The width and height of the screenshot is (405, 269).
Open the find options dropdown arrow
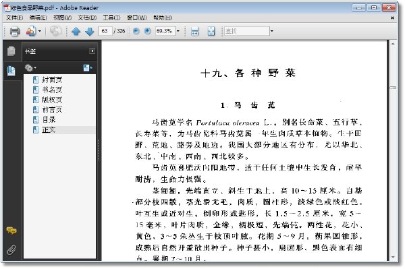pyautogui.click(x=272, y=31)
